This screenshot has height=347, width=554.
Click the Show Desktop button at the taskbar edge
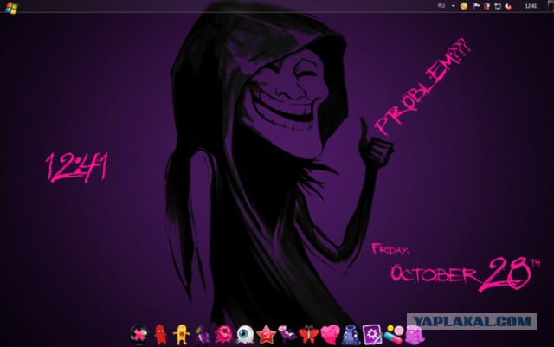[551, 6]
